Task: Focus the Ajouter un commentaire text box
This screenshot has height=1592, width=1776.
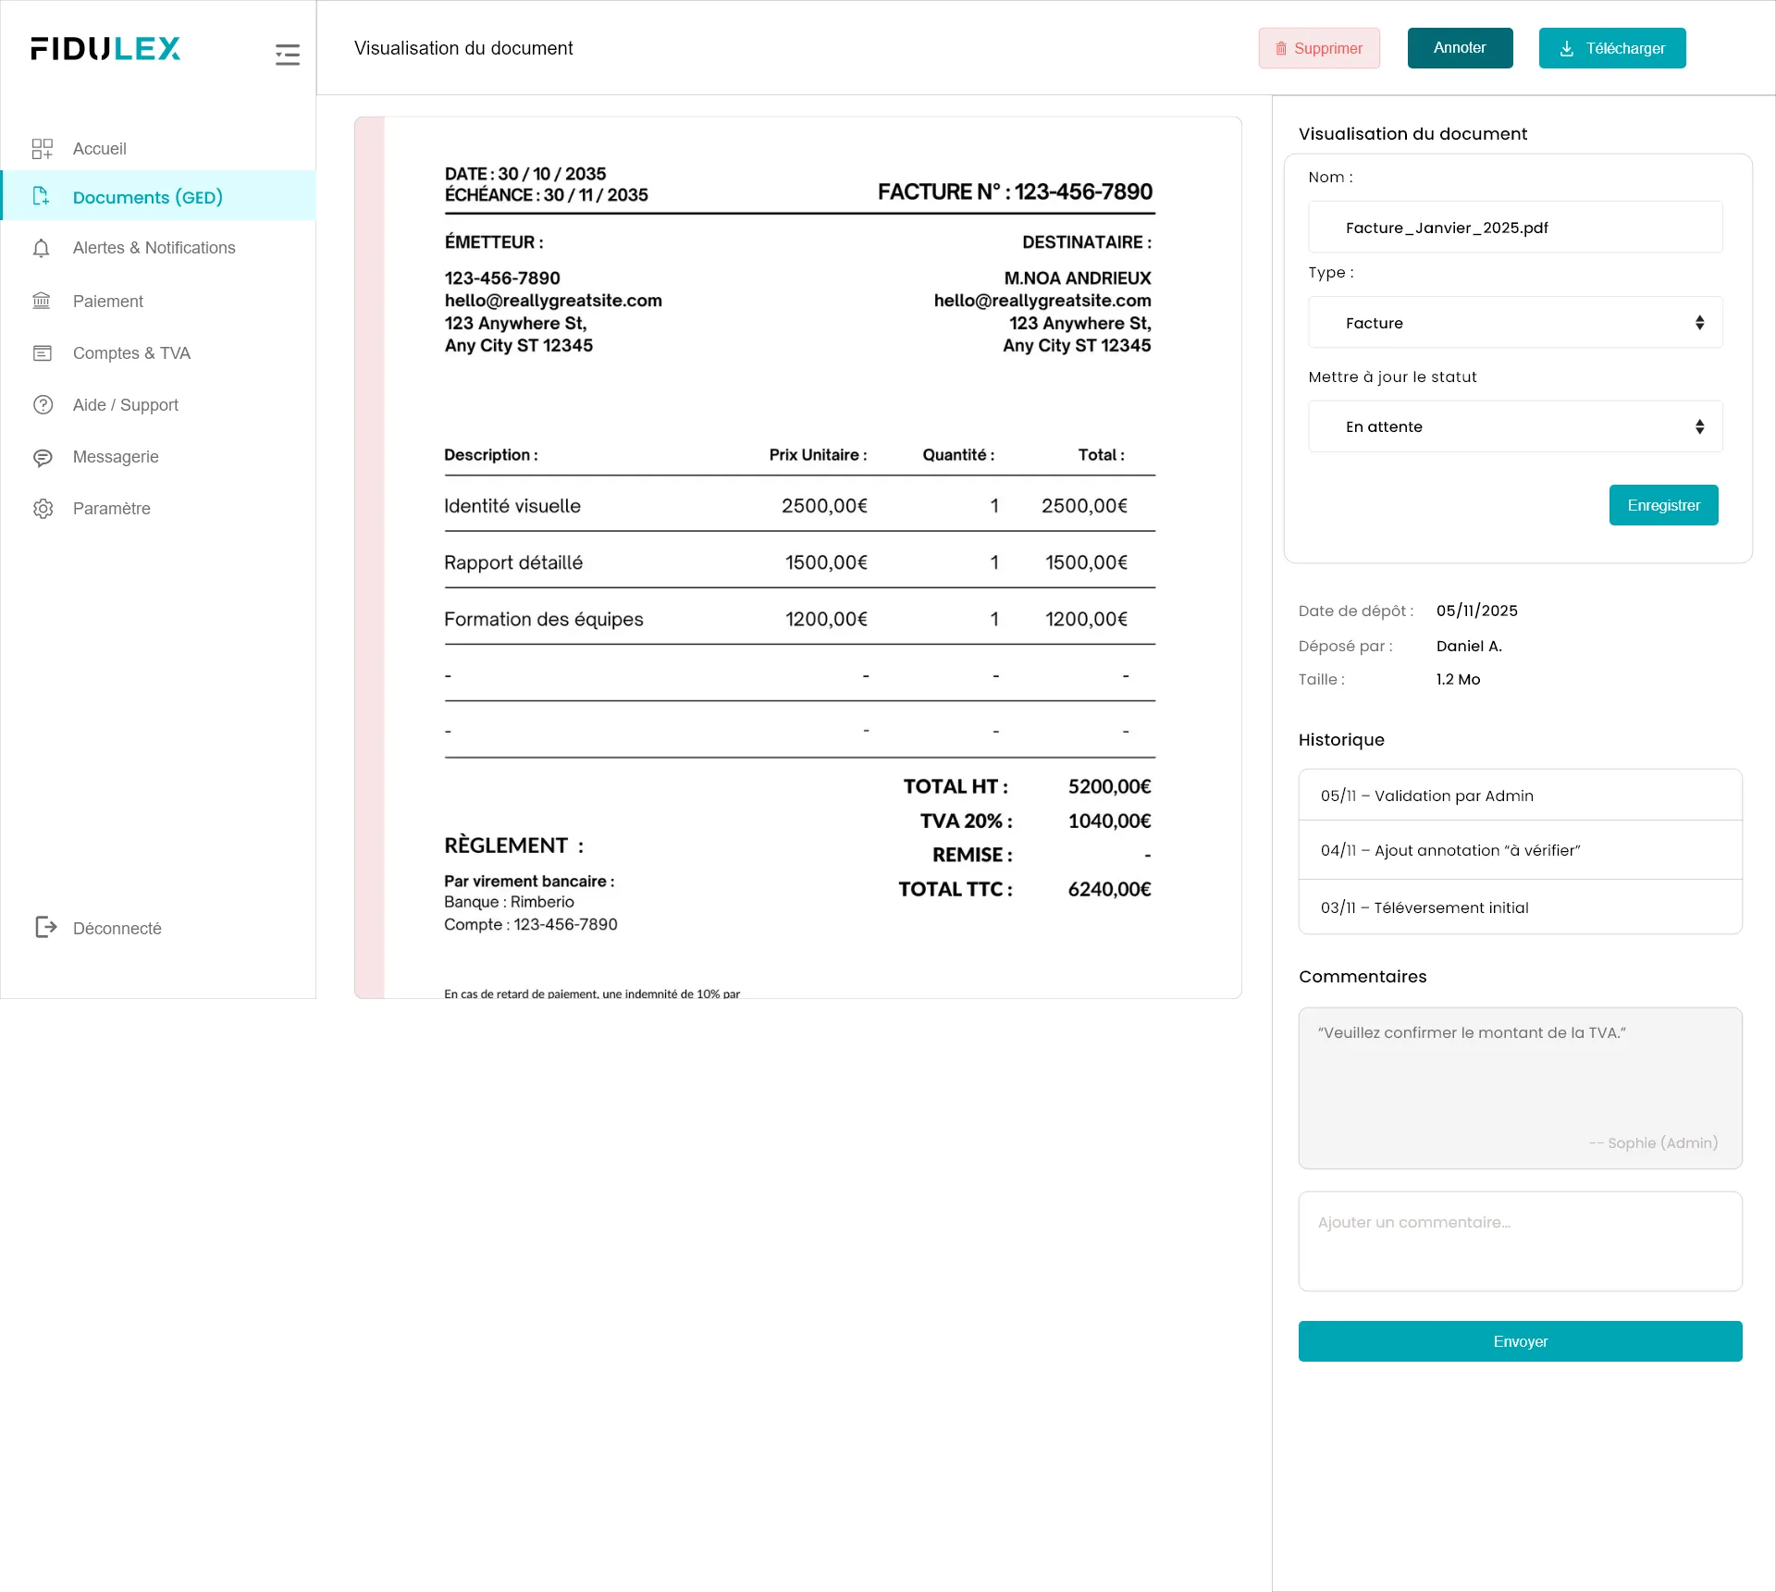Action: click(1519, 1240)
